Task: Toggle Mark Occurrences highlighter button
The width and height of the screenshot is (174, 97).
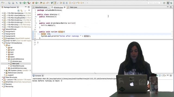Action: click(55, 3)
